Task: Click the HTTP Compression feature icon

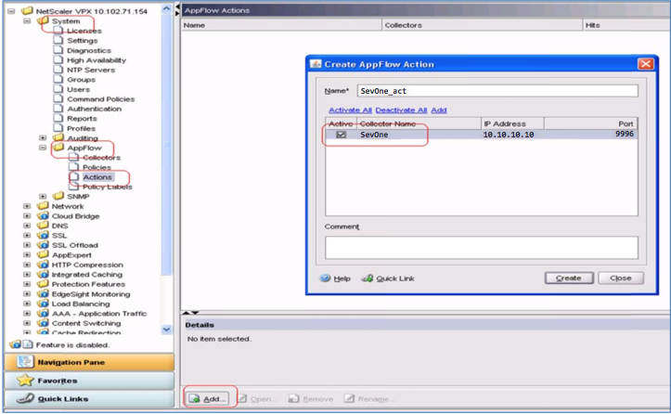Action: click(x=43, y=265)
